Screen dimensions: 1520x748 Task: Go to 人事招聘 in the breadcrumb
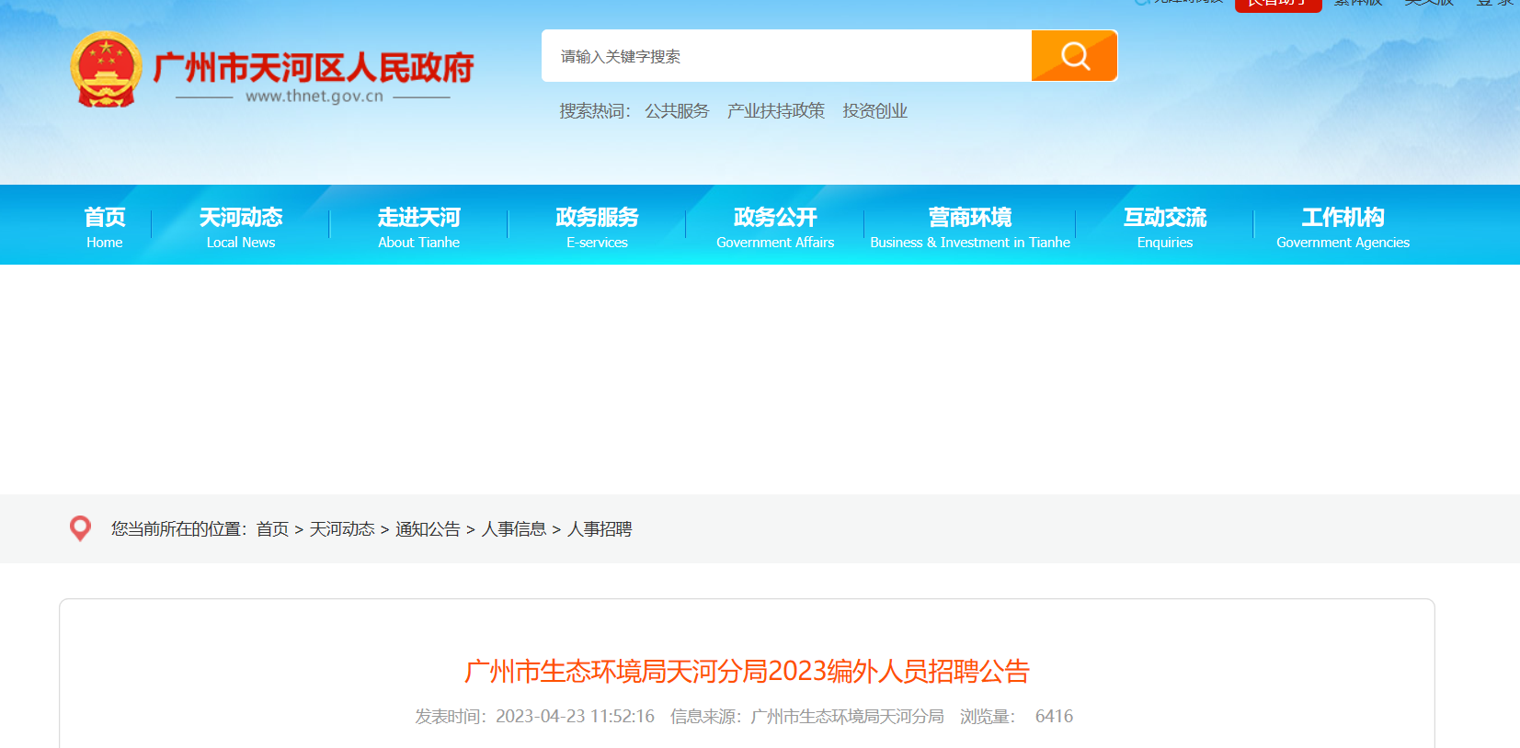coord(600,529)
